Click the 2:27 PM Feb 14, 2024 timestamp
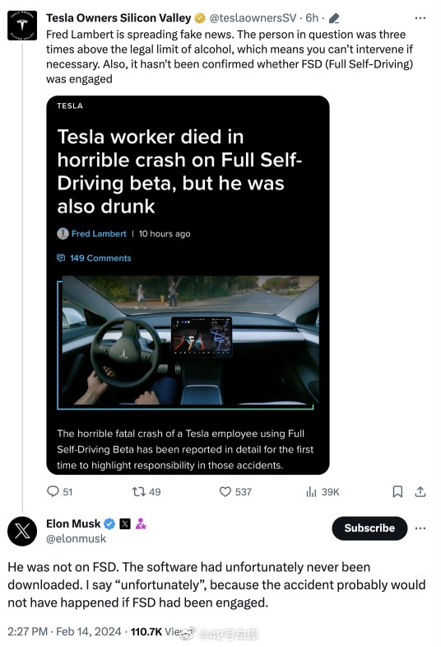 coord(65,631)
